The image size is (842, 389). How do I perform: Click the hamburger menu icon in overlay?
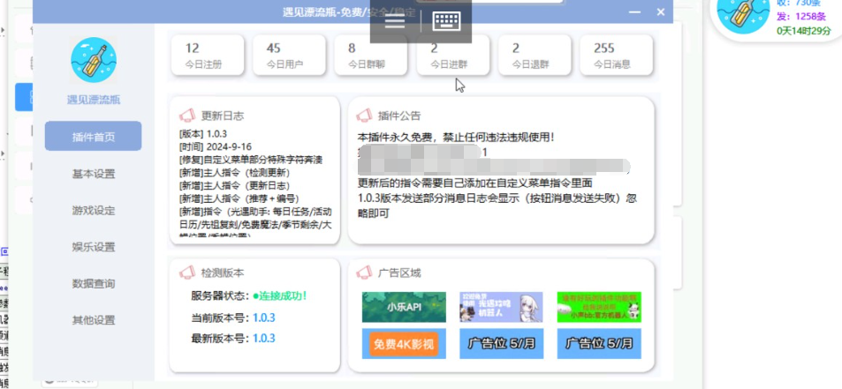pos(395,21)
